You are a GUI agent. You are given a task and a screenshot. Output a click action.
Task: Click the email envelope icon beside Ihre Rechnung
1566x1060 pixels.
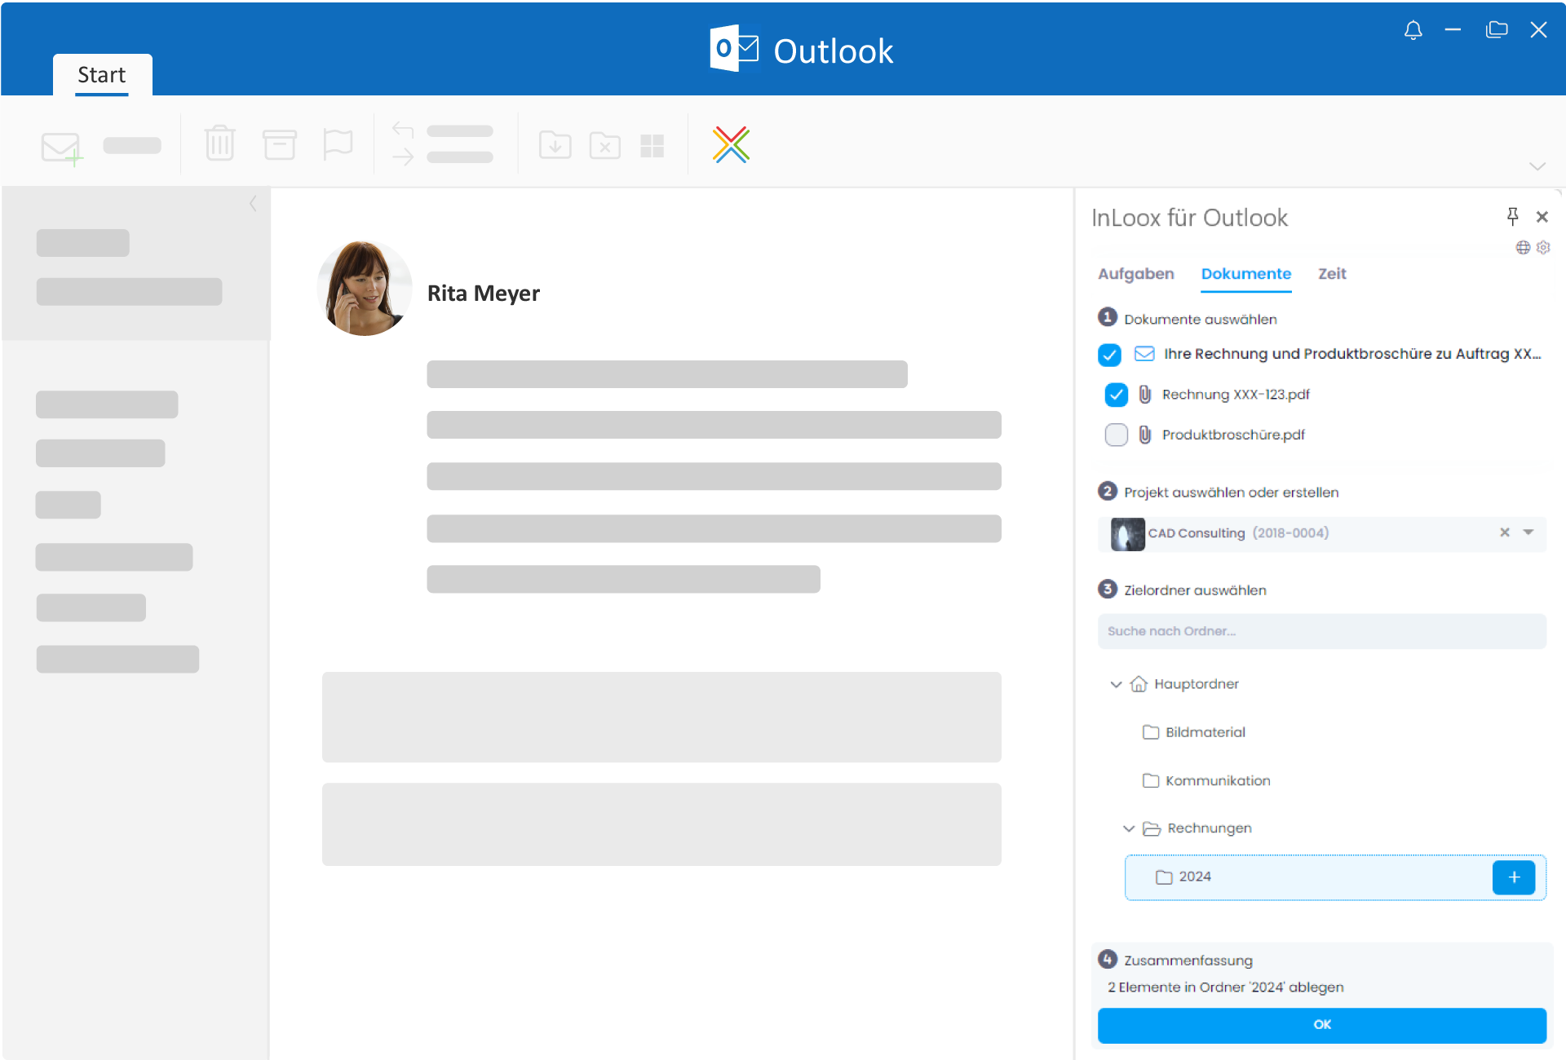pyautogui.click(x=1144, y=353)
